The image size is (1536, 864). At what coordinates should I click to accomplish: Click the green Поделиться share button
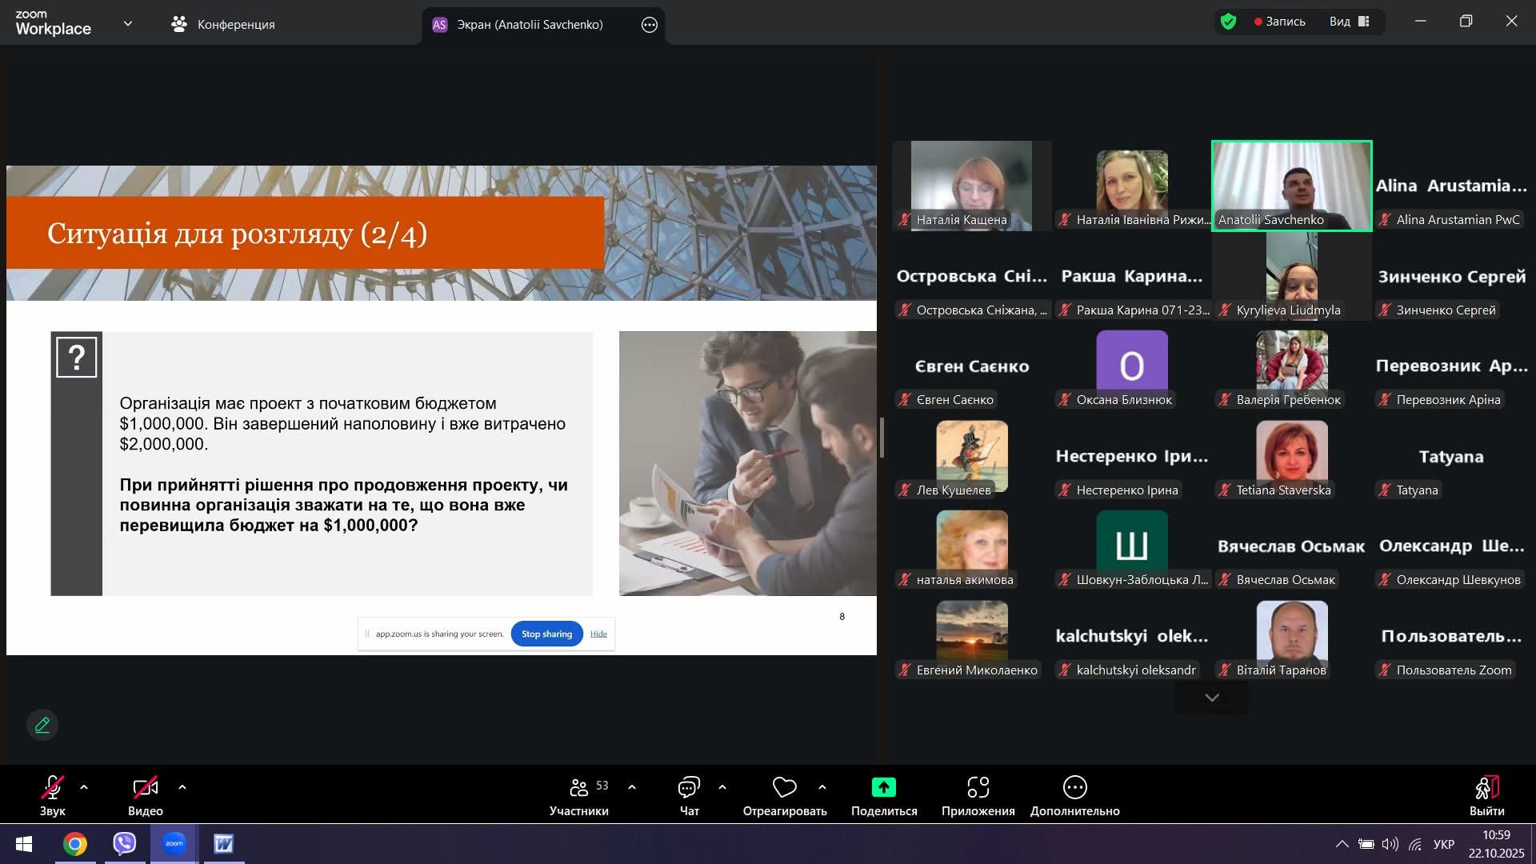tap(883, 788)
